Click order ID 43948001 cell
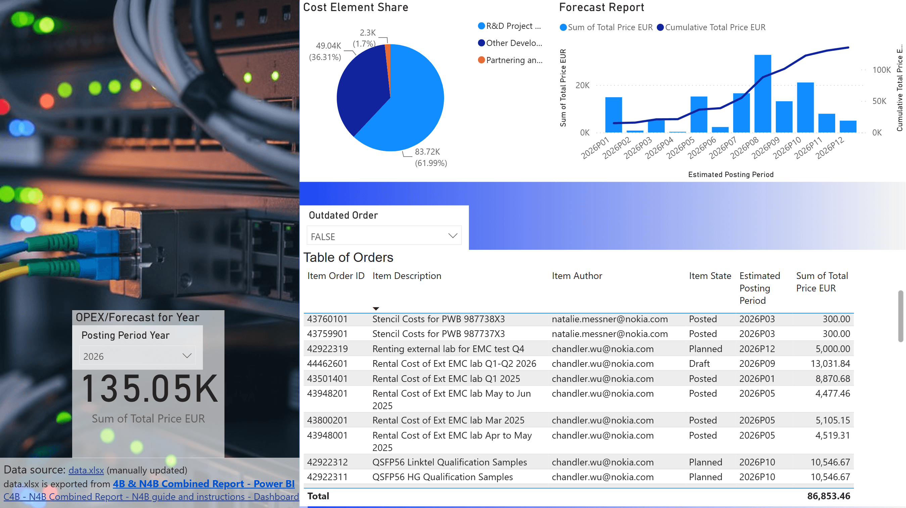Viewport: 906px width, 508px height. click(x=327, y=435)
